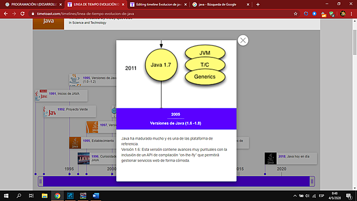Viewport: 357px width, 201px height.
Task: Click the right handle of timeline range slider
Action: click(x=312, y=181)
